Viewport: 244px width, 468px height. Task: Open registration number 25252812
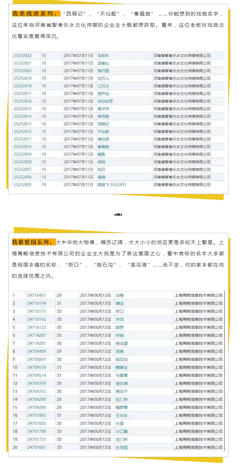pos(23,132)
